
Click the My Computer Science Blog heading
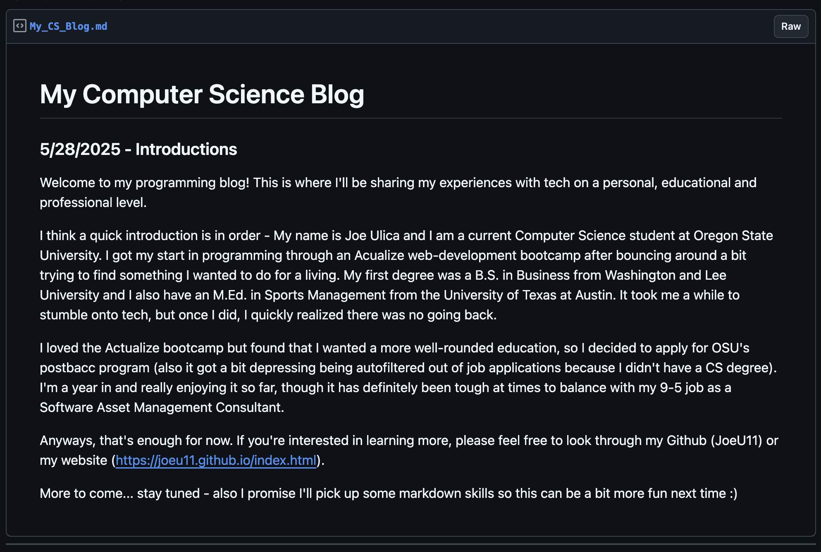(x=202, y=94)
